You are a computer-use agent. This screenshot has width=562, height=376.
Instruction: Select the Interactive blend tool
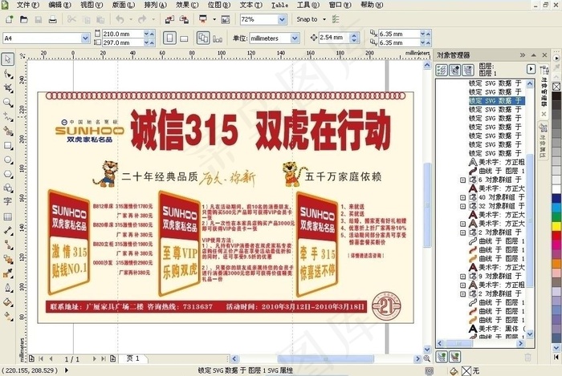click(7, 260)
